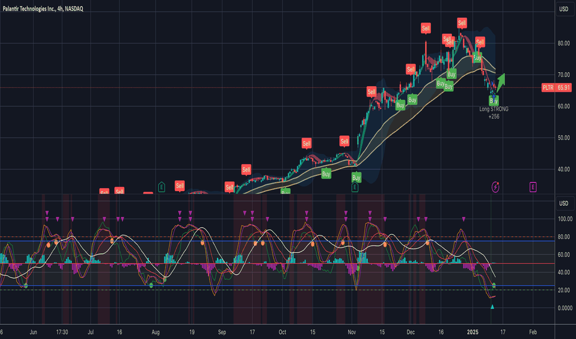Select the Buy label beside the November earnings marker

tap(356, 178)
